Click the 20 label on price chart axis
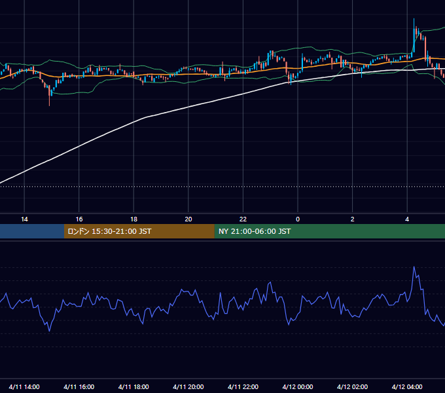Viewport: 445px width, 393px height. click(188, 219)
